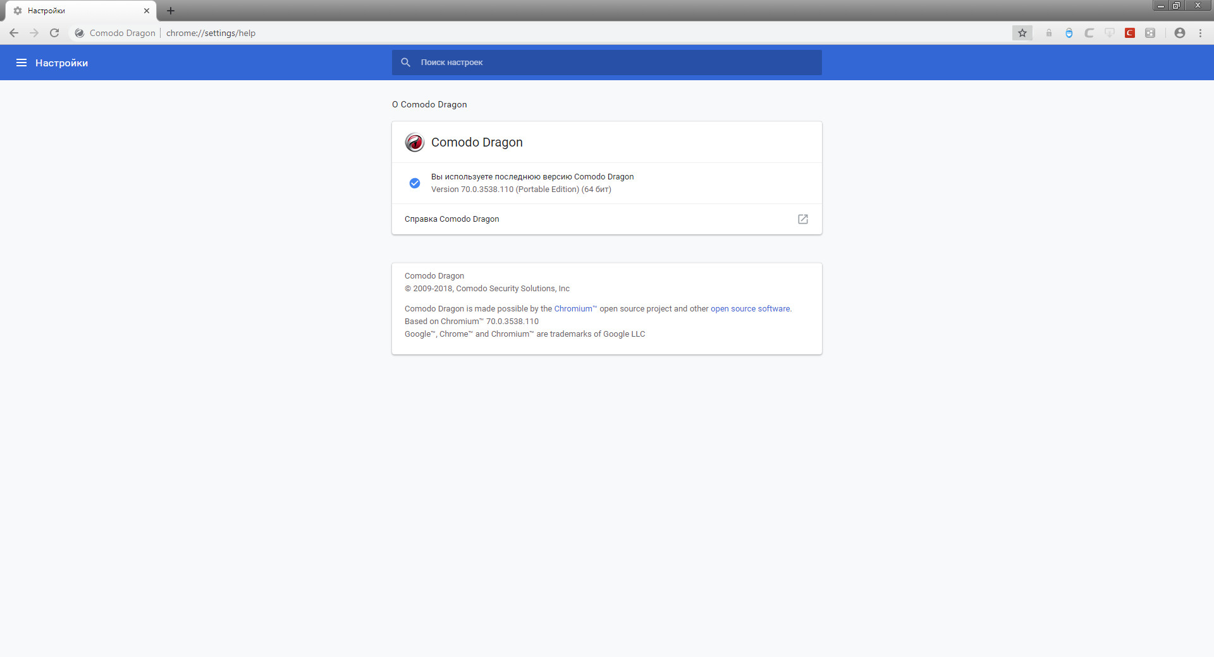This screenshot has width=1214, height=657.
Task: Open the Chromium project link
Action: [x=575, y=309]
